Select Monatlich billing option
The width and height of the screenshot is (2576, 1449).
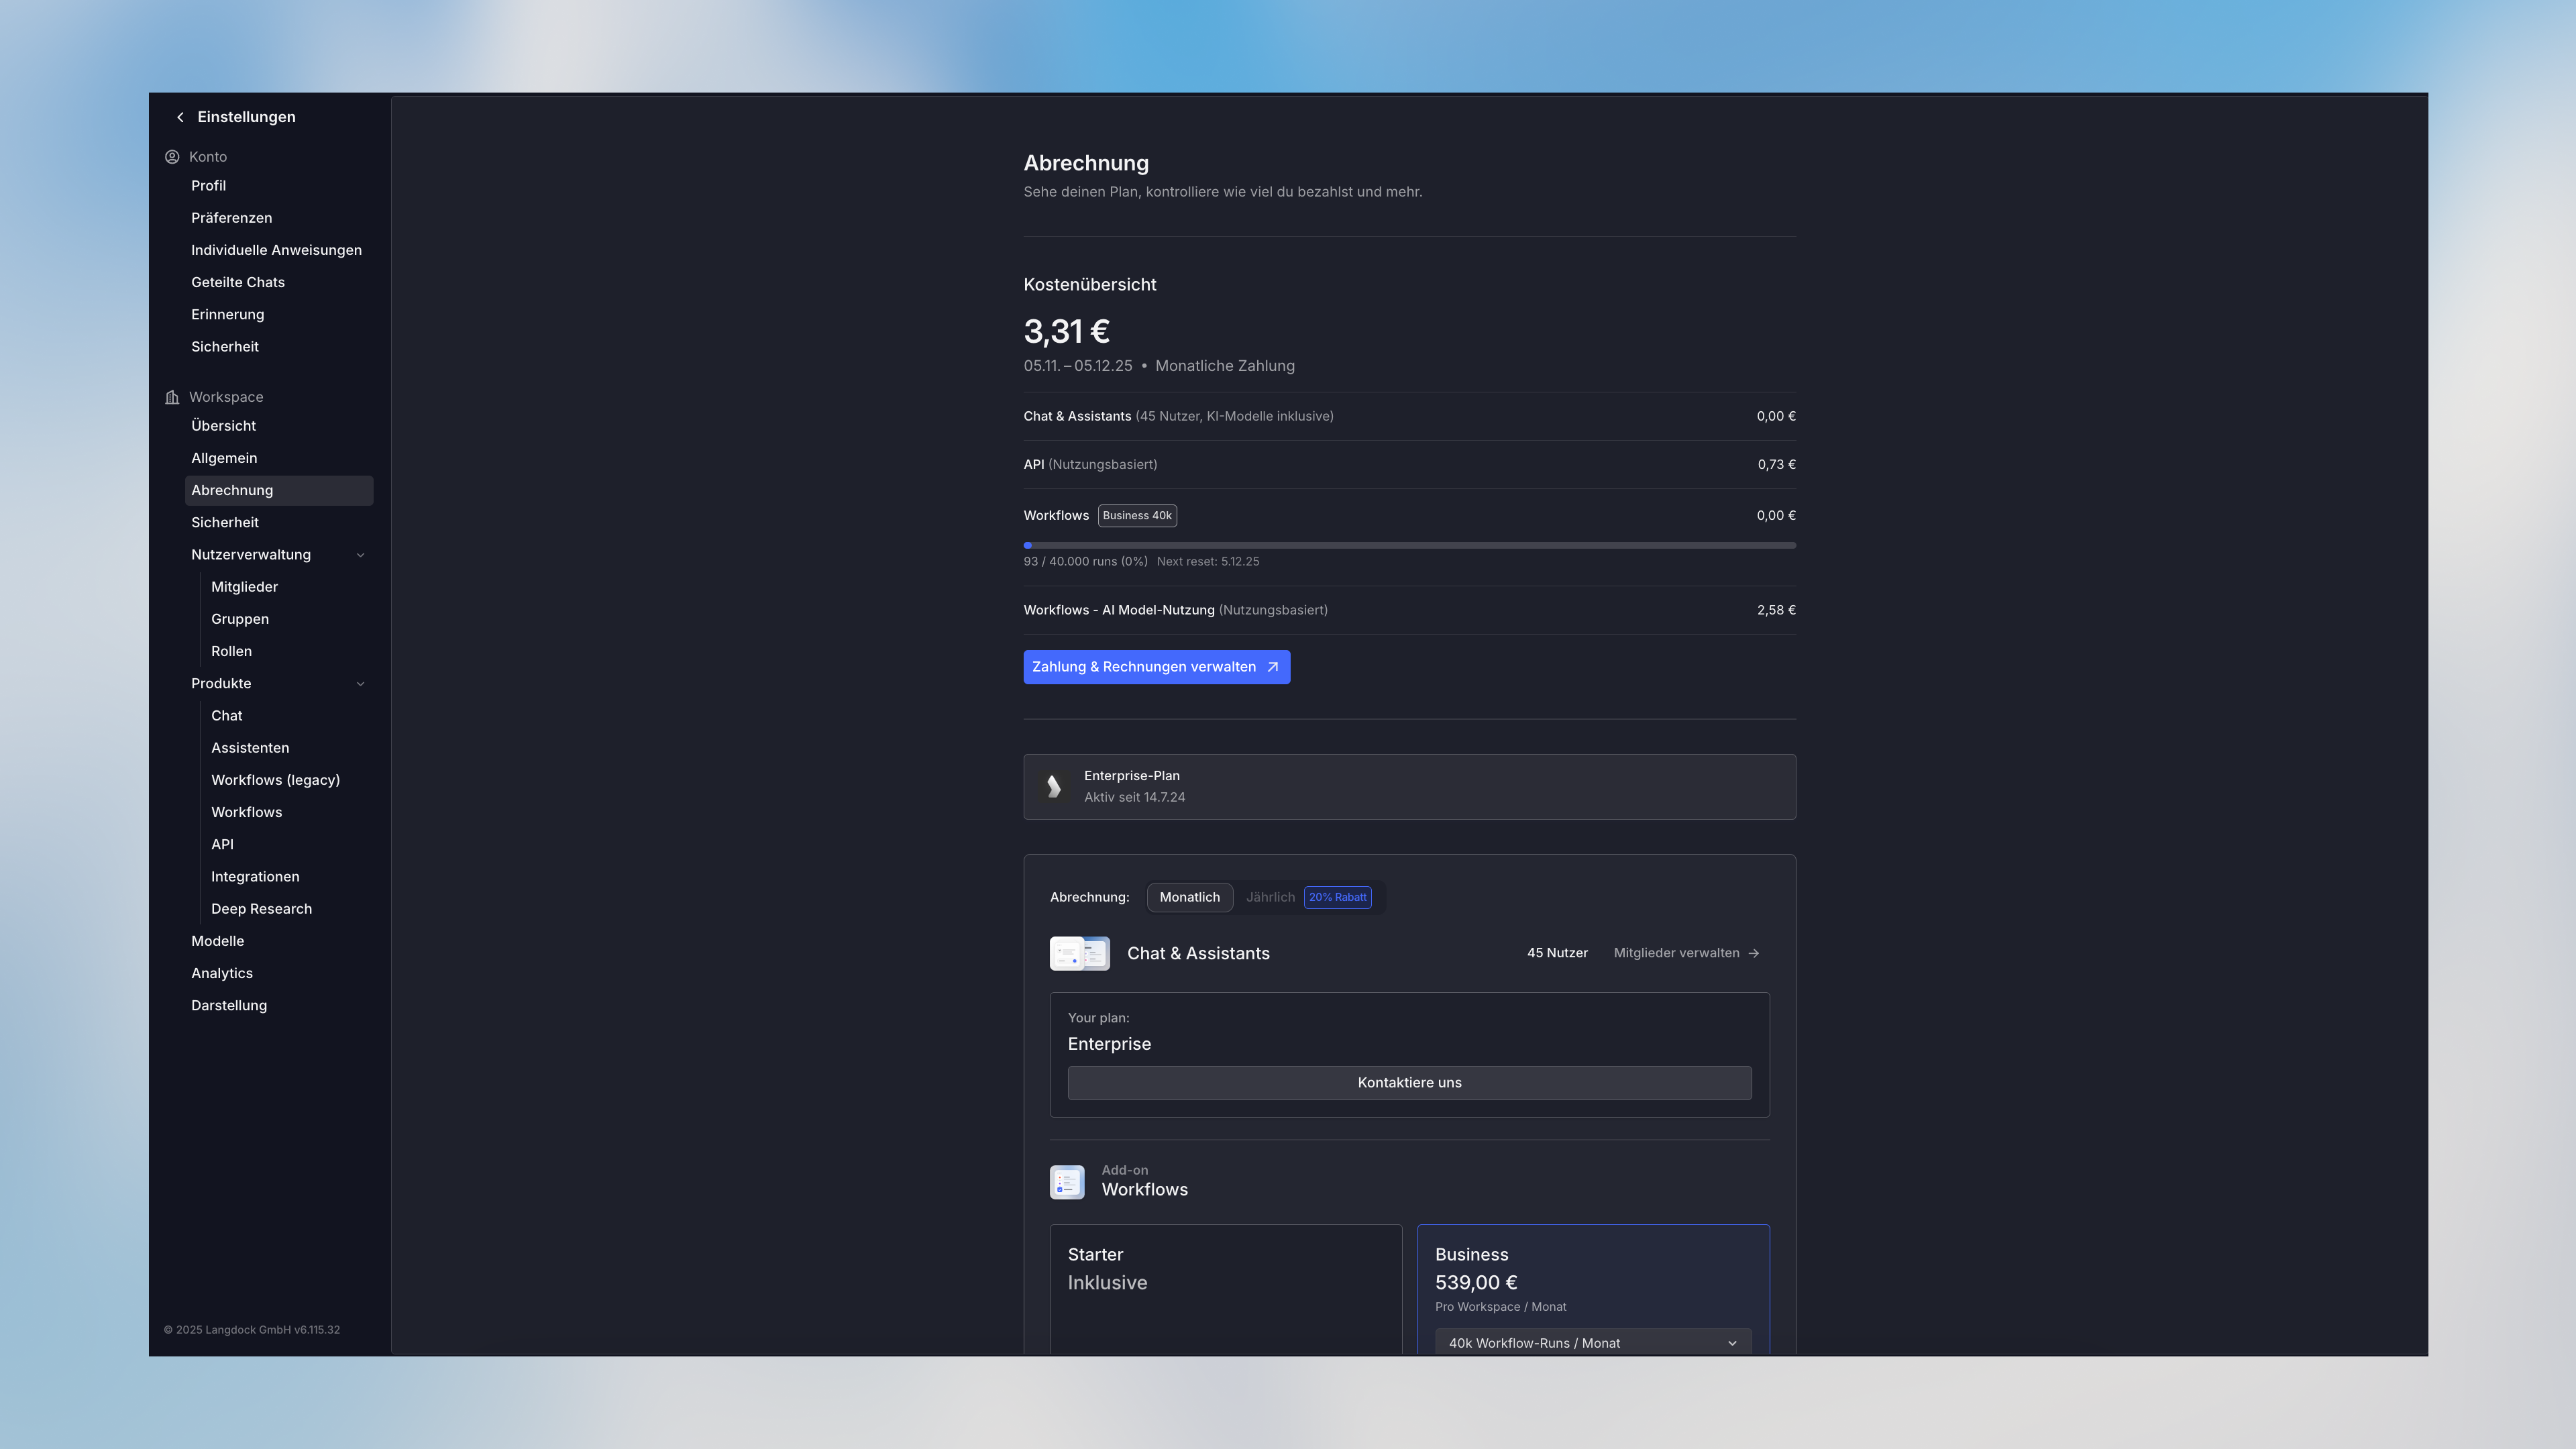(1189, 897)
